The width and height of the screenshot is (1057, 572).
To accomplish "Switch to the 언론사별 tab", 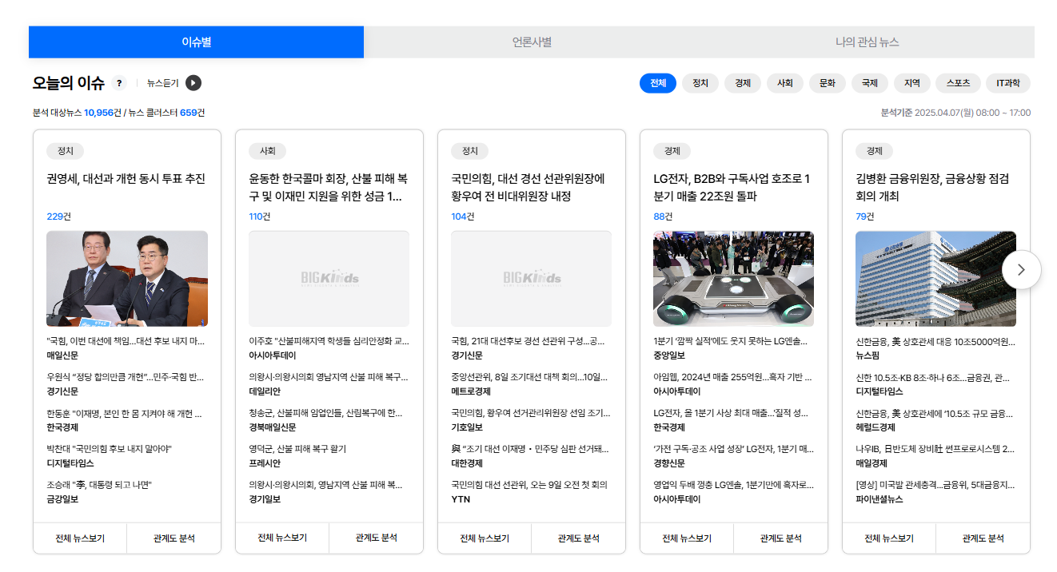I will [532, 42].
